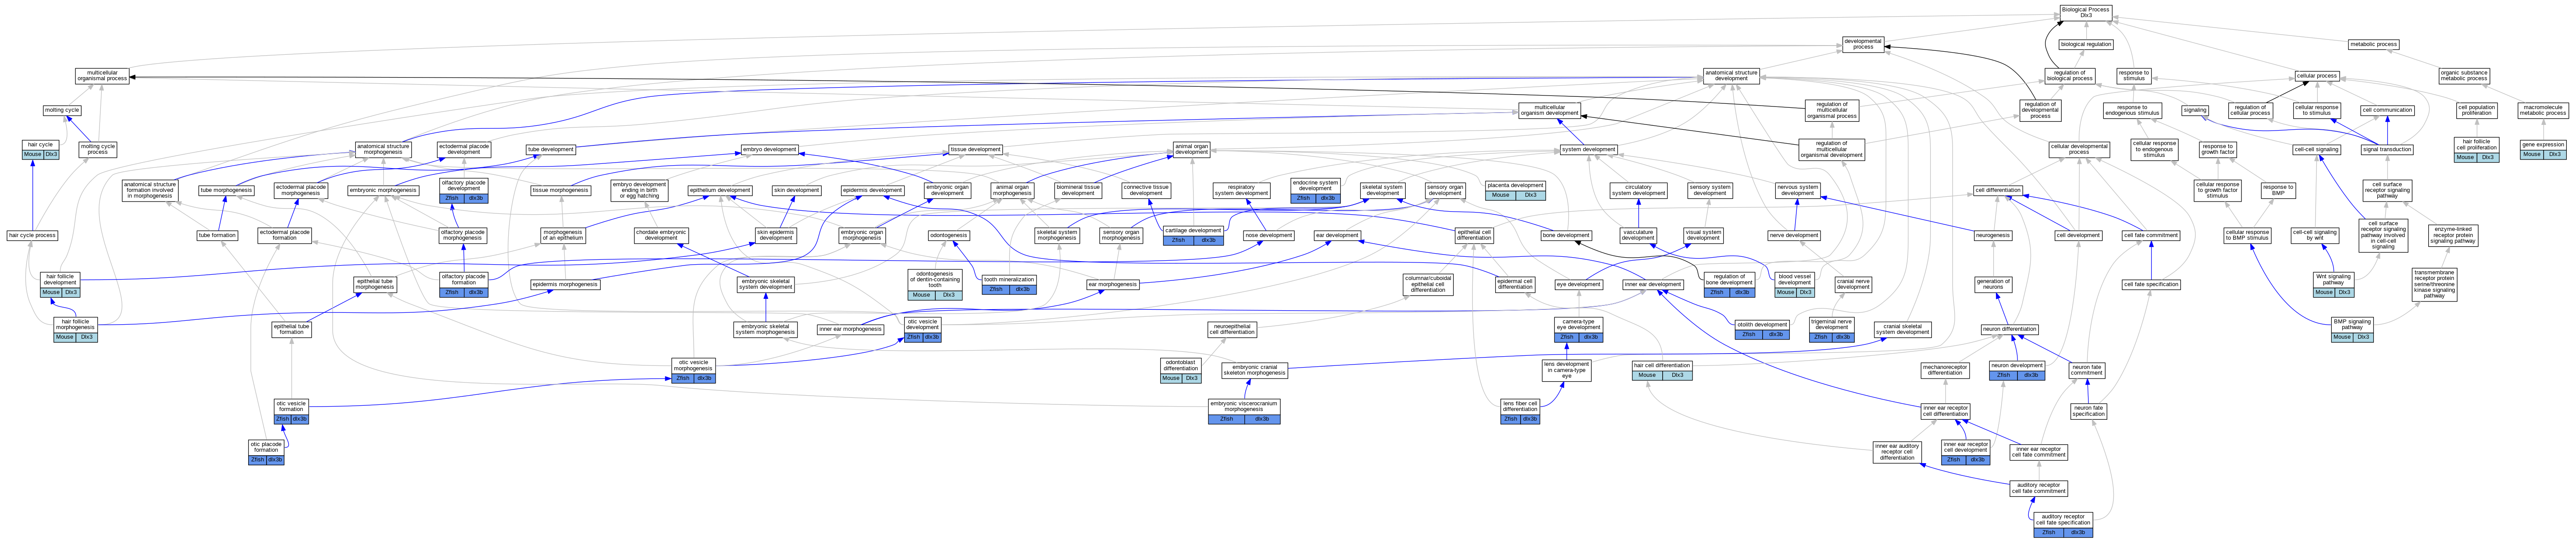Image resolution: width=2576 pixels, height=542 pixels.
Task: Select the 'skin development' node
Action: (796, 190)
